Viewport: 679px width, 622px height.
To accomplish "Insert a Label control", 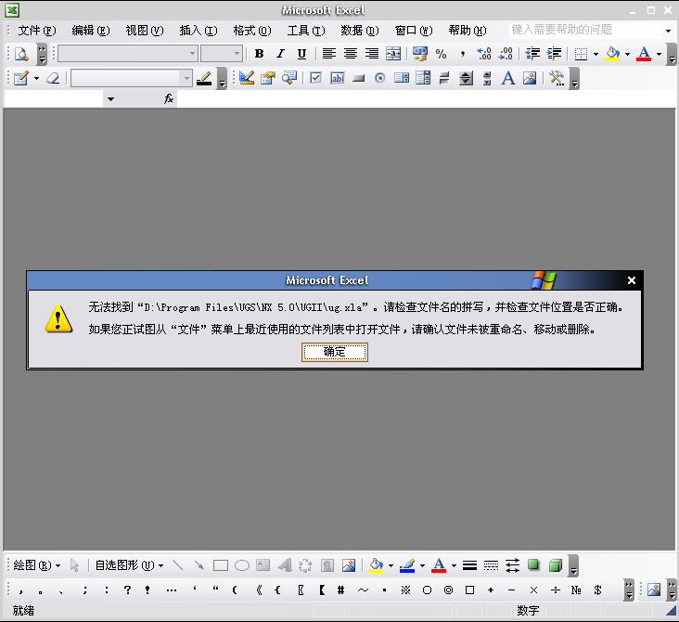I will pos(508,79).
